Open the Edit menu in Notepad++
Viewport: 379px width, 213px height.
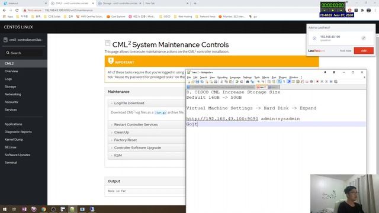(195, 78)
